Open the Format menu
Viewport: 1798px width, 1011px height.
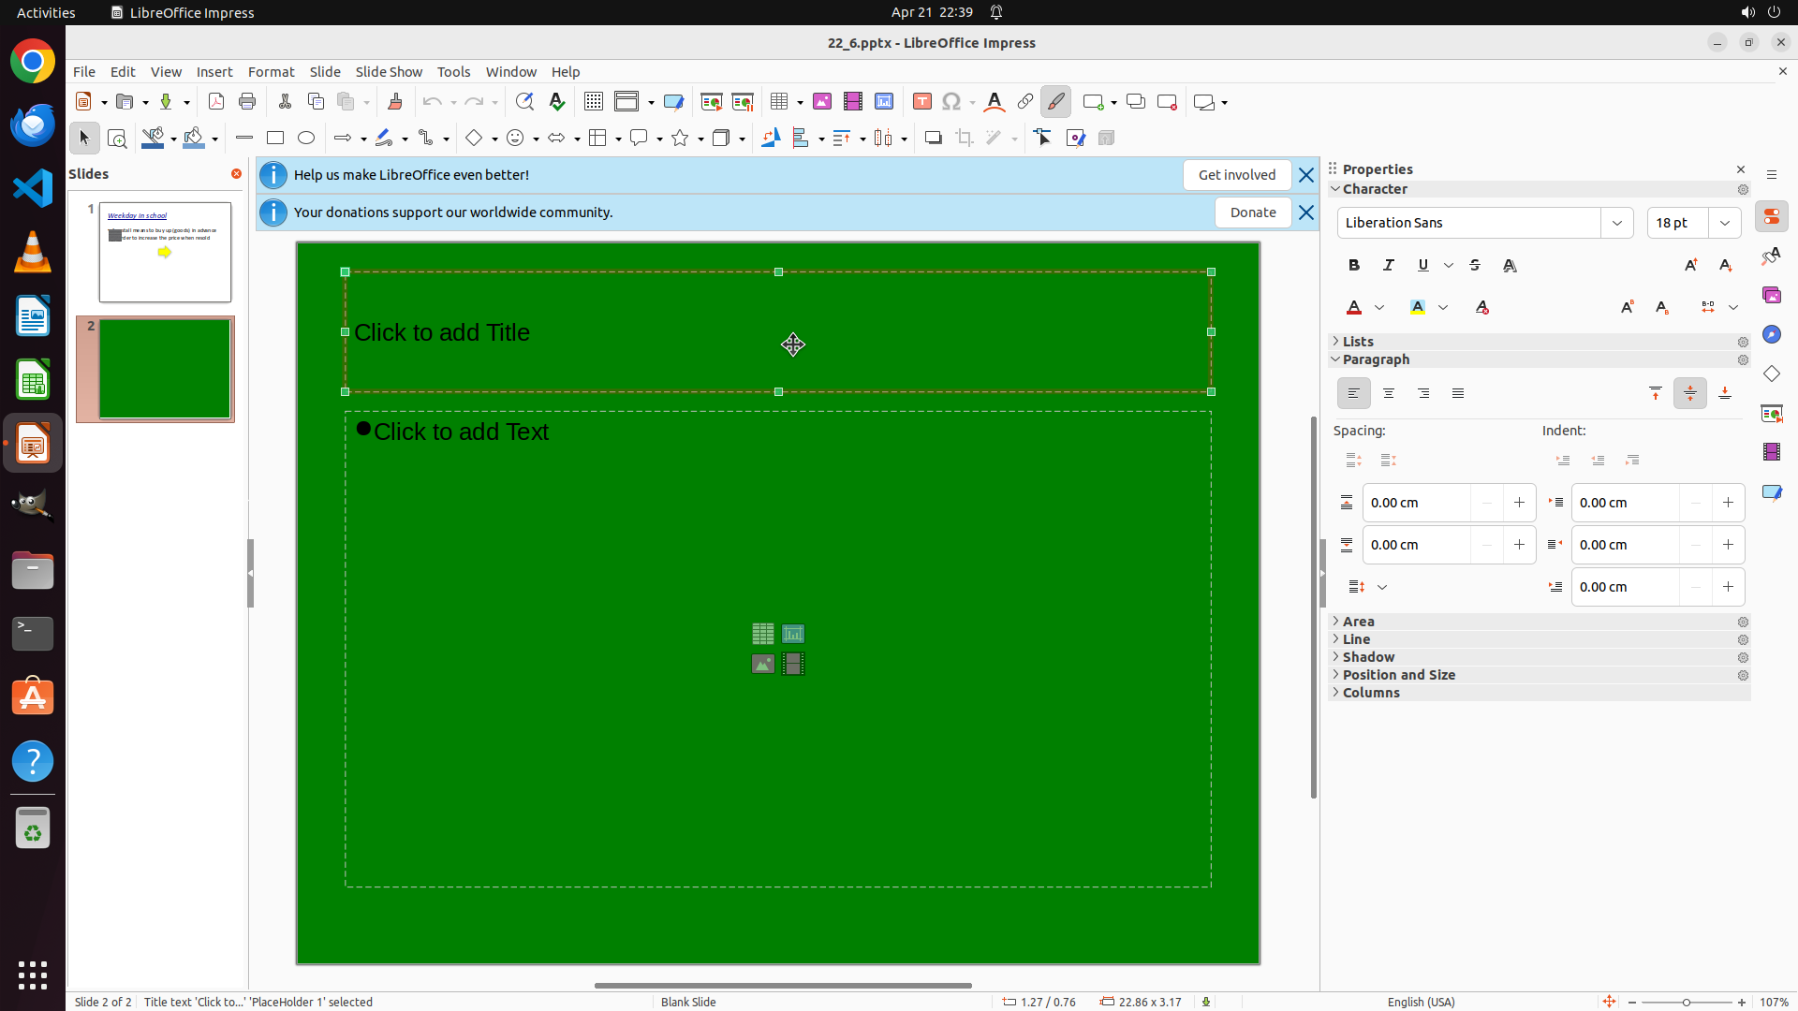tap(271, 72)
